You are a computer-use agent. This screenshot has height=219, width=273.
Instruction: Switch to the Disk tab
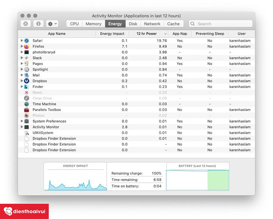point(133,24)
